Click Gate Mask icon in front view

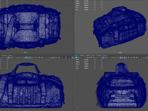click(14, 58)
